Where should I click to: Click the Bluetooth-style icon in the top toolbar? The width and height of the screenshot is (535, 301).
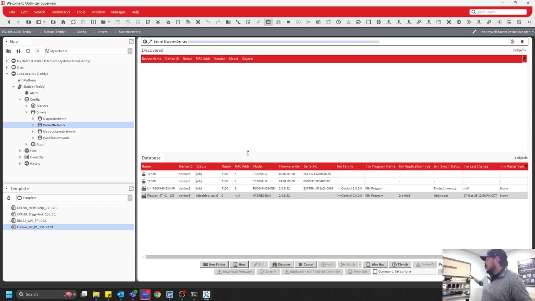coord(378,22)
